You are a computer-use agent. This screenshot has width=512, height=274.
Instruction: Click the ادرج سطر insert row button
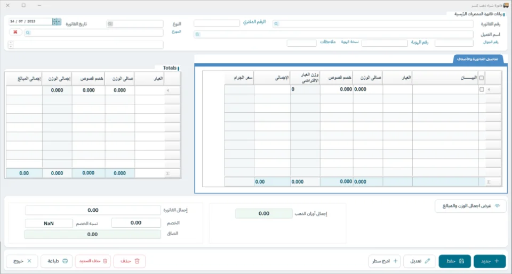(x=385, y=261)
